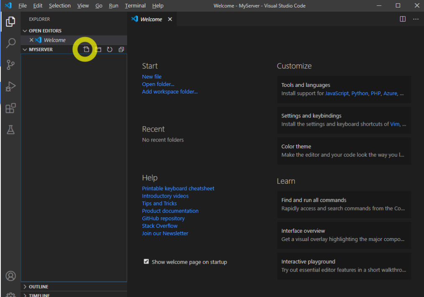The image size is (424, 297).
Task: Expand the TIMELINE section
Action: click(x=25, y=295)
